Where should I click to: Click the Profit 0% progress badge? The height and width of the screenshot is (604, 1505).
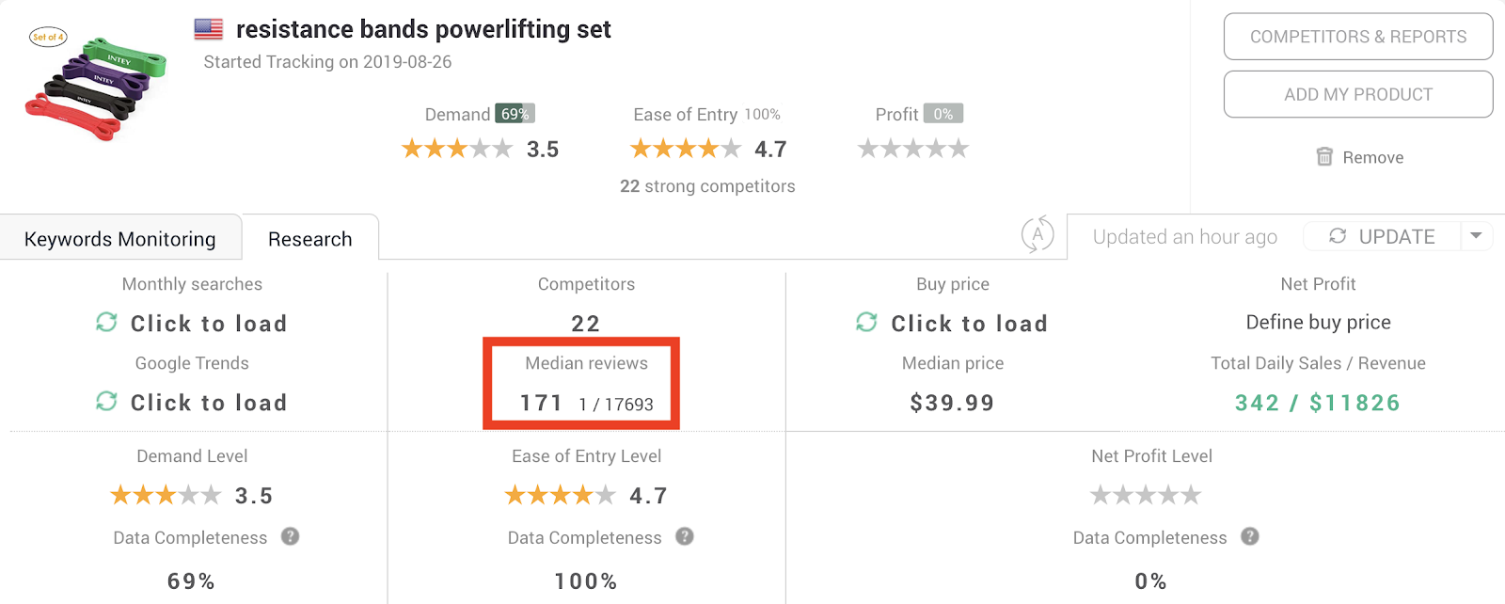pos(943,114)
